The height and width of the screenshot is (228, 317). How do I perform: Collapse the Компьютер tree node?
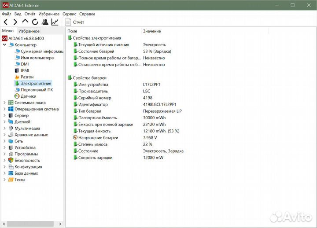click(5, 45)
